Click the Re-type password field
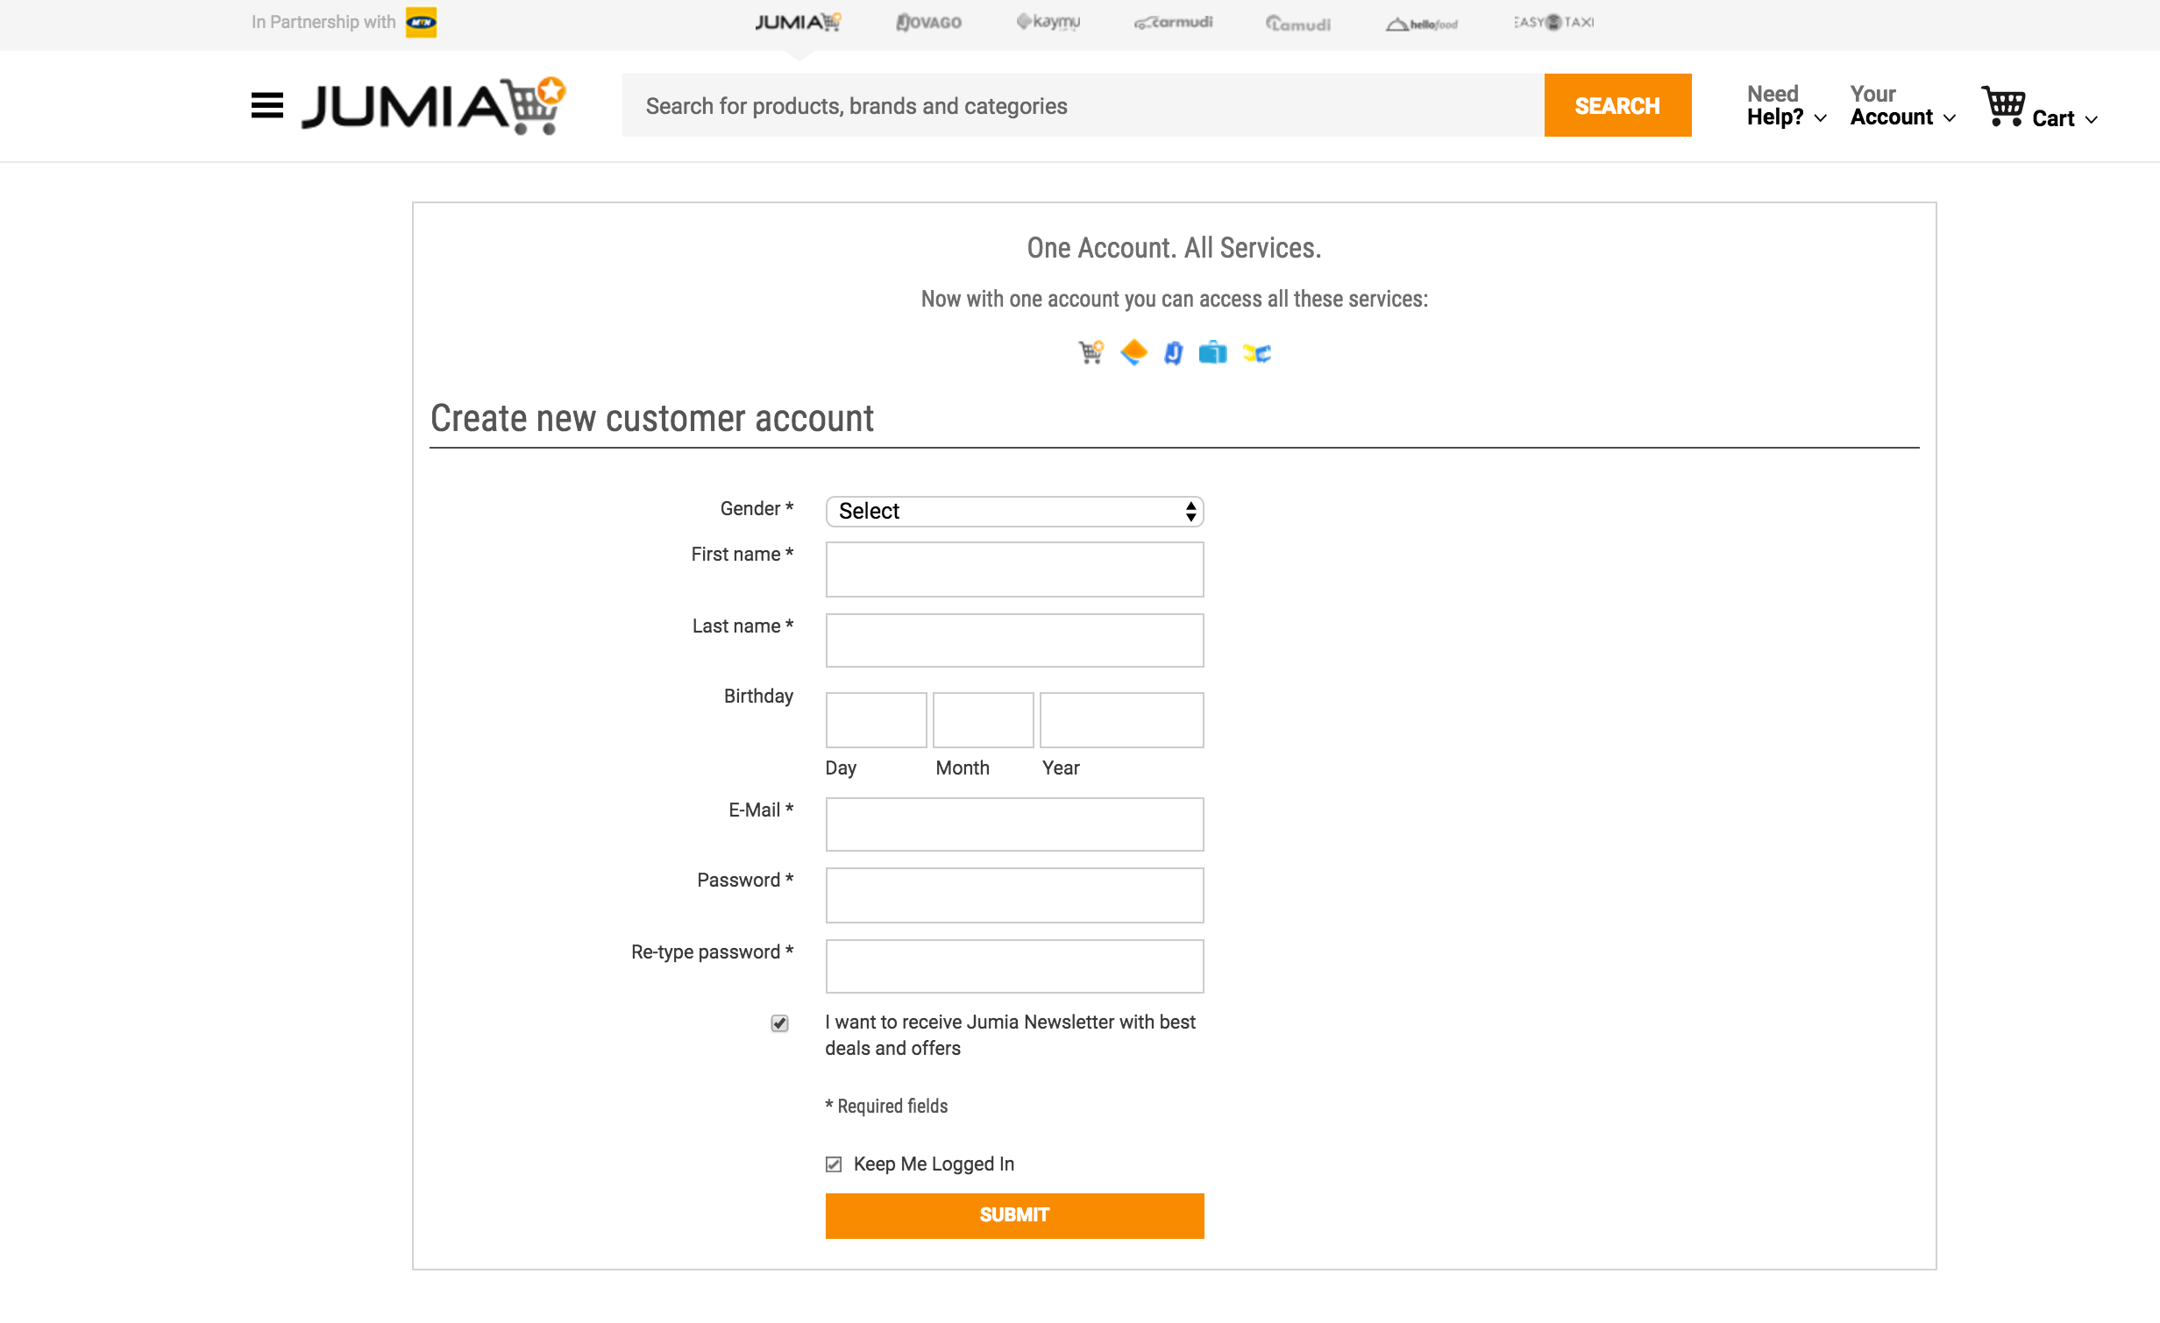 click(x=1014, y=966)
